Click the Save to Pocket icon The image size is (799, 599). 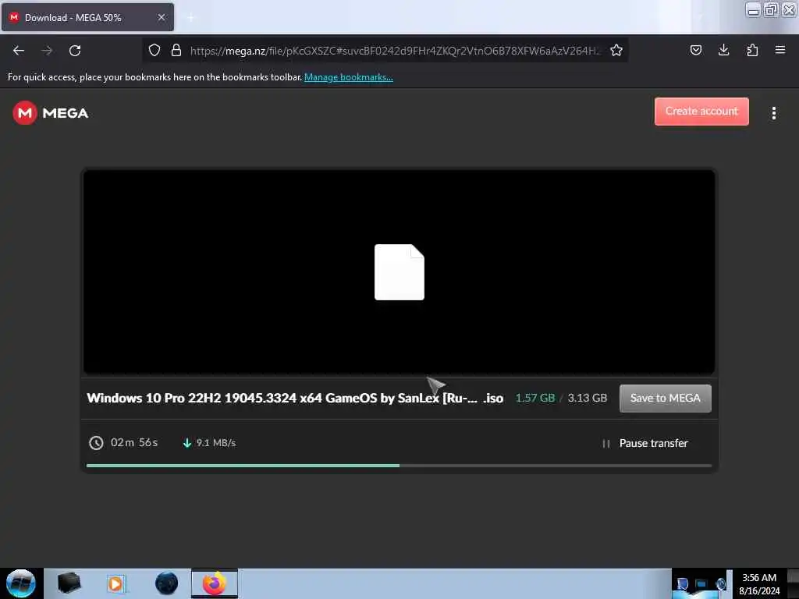click(695, 50)
